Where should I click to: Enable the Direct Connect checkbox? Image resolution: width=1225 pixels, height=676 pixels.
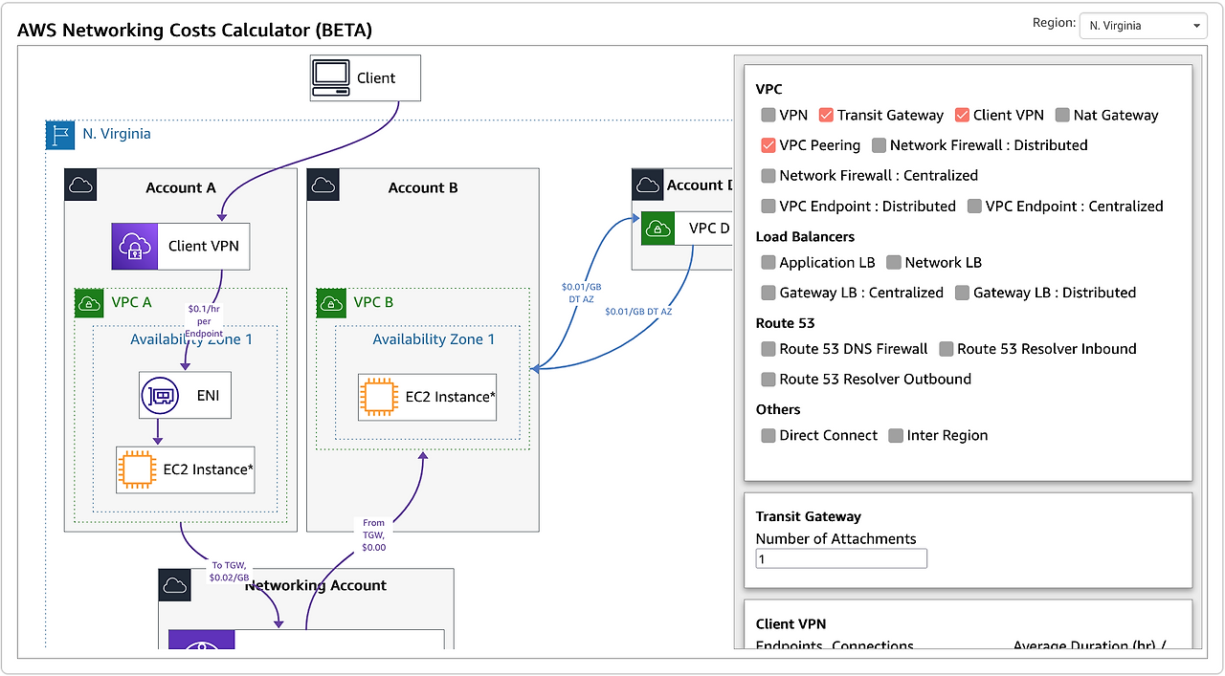coord(768,436)
